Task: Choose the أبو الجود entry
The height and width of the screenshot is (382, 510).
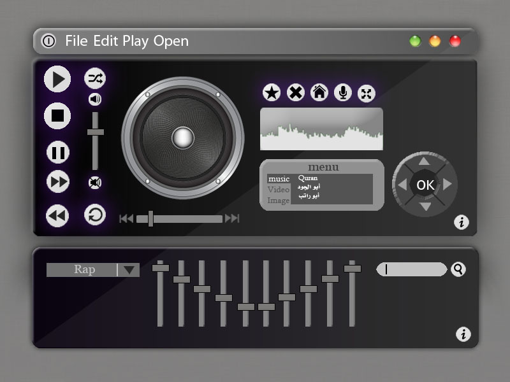Action: tap(309, 187)
